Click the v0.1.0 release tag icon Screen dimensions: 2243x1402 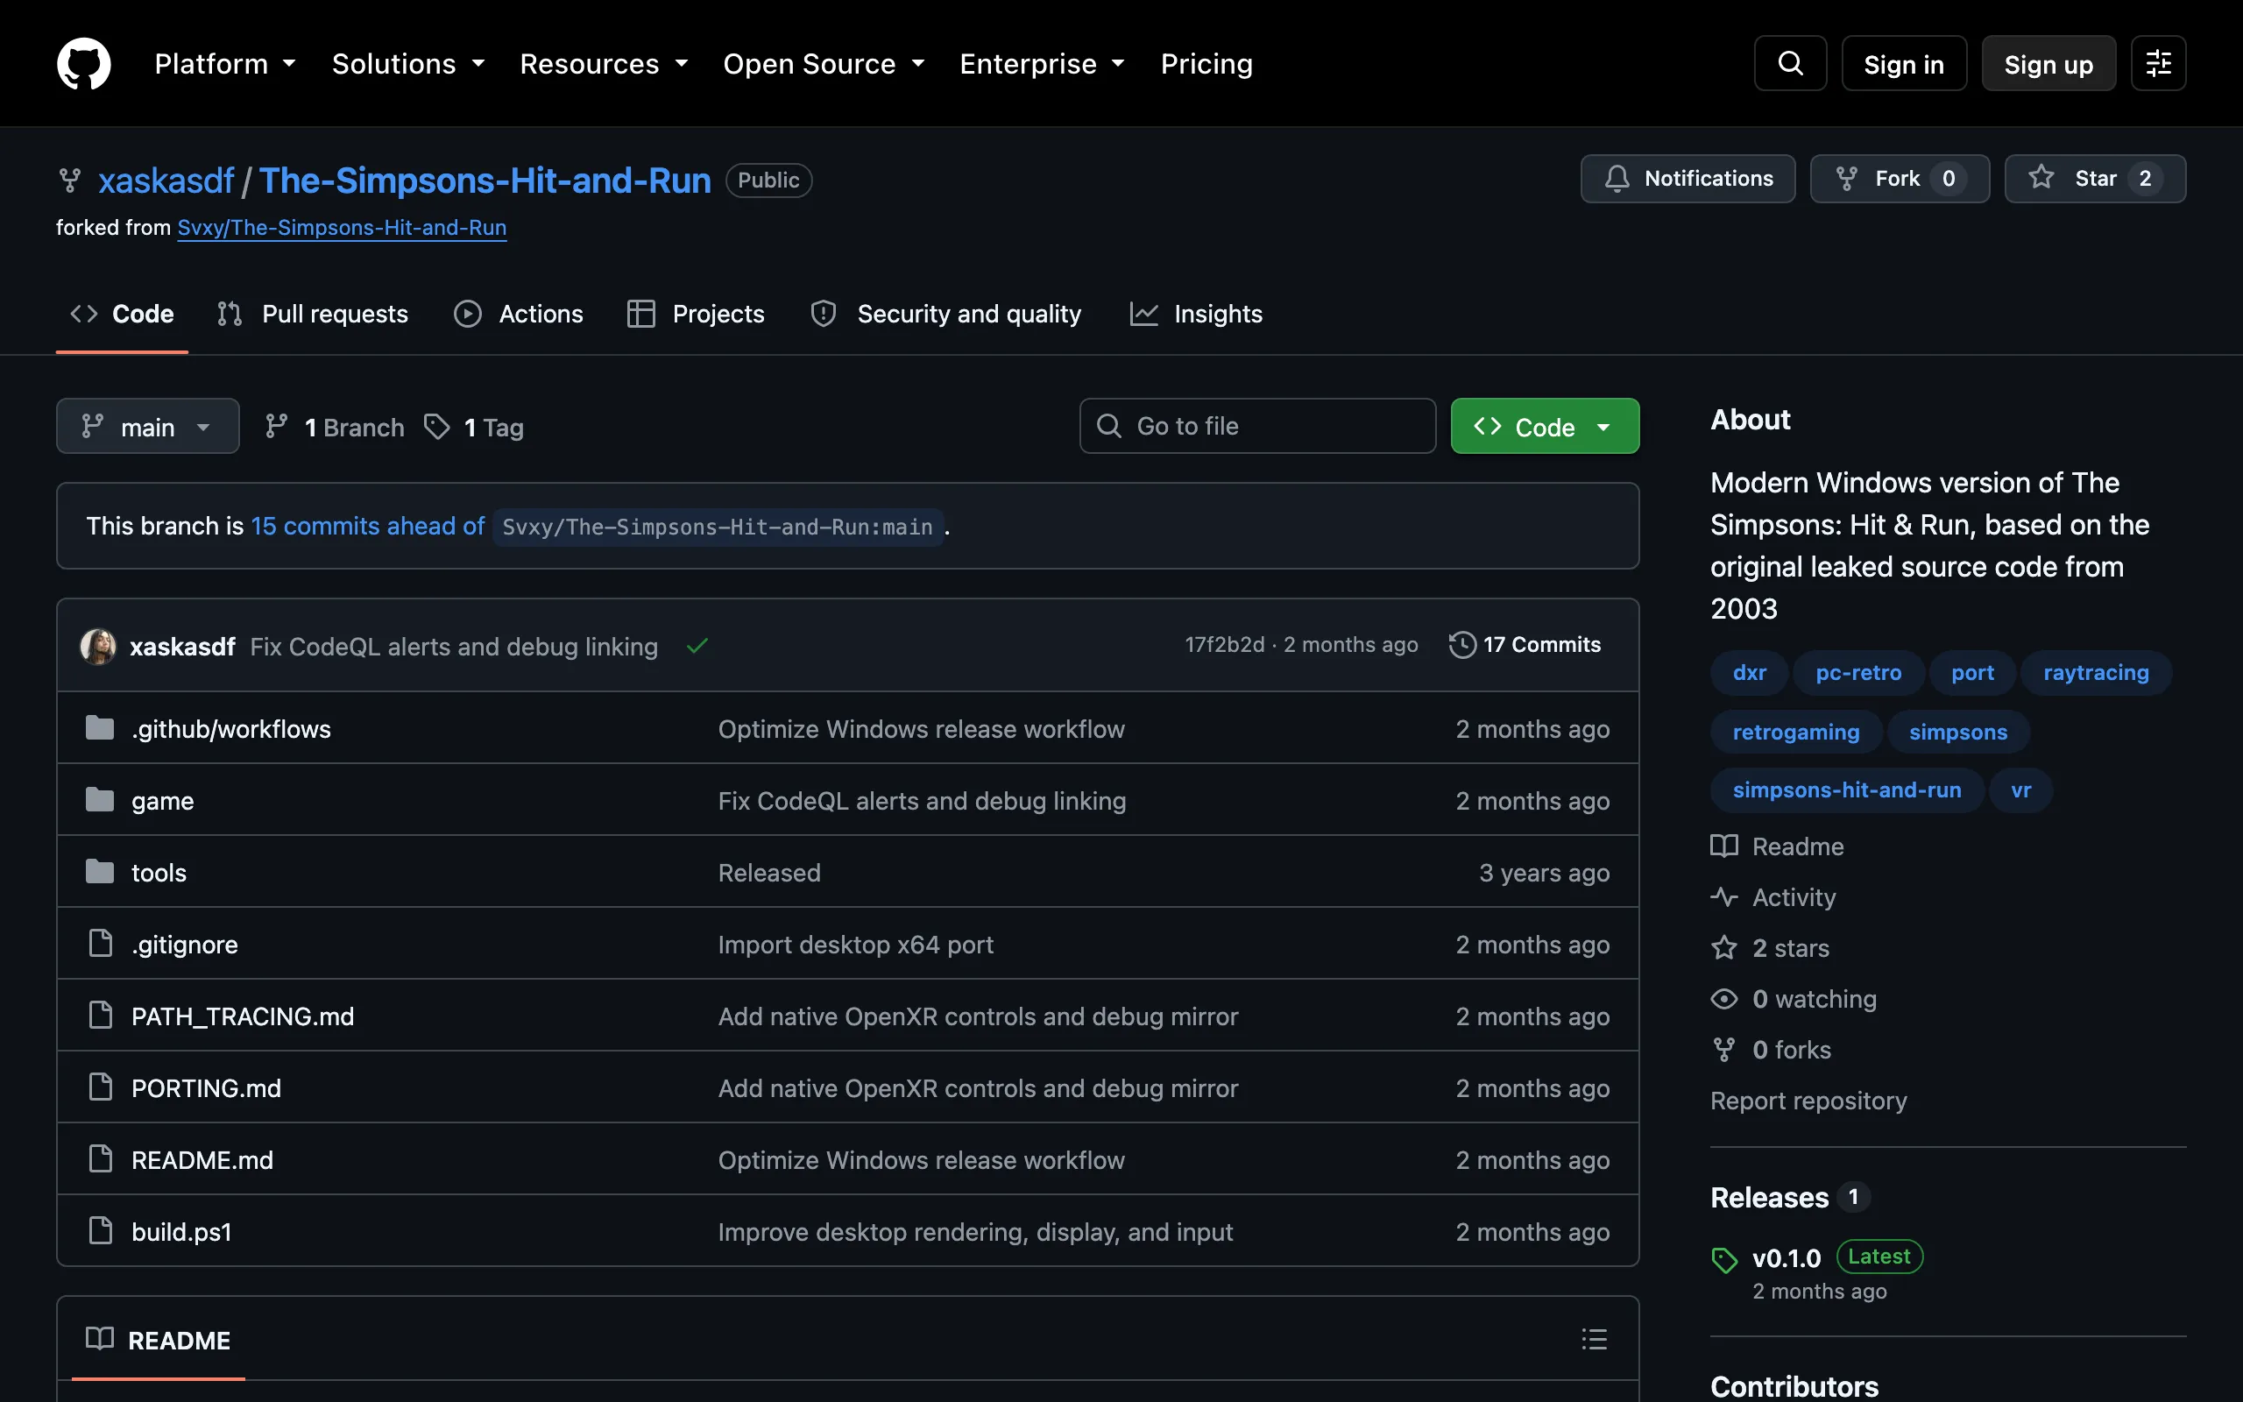pyautogui.click(x=1724, y=1260)
